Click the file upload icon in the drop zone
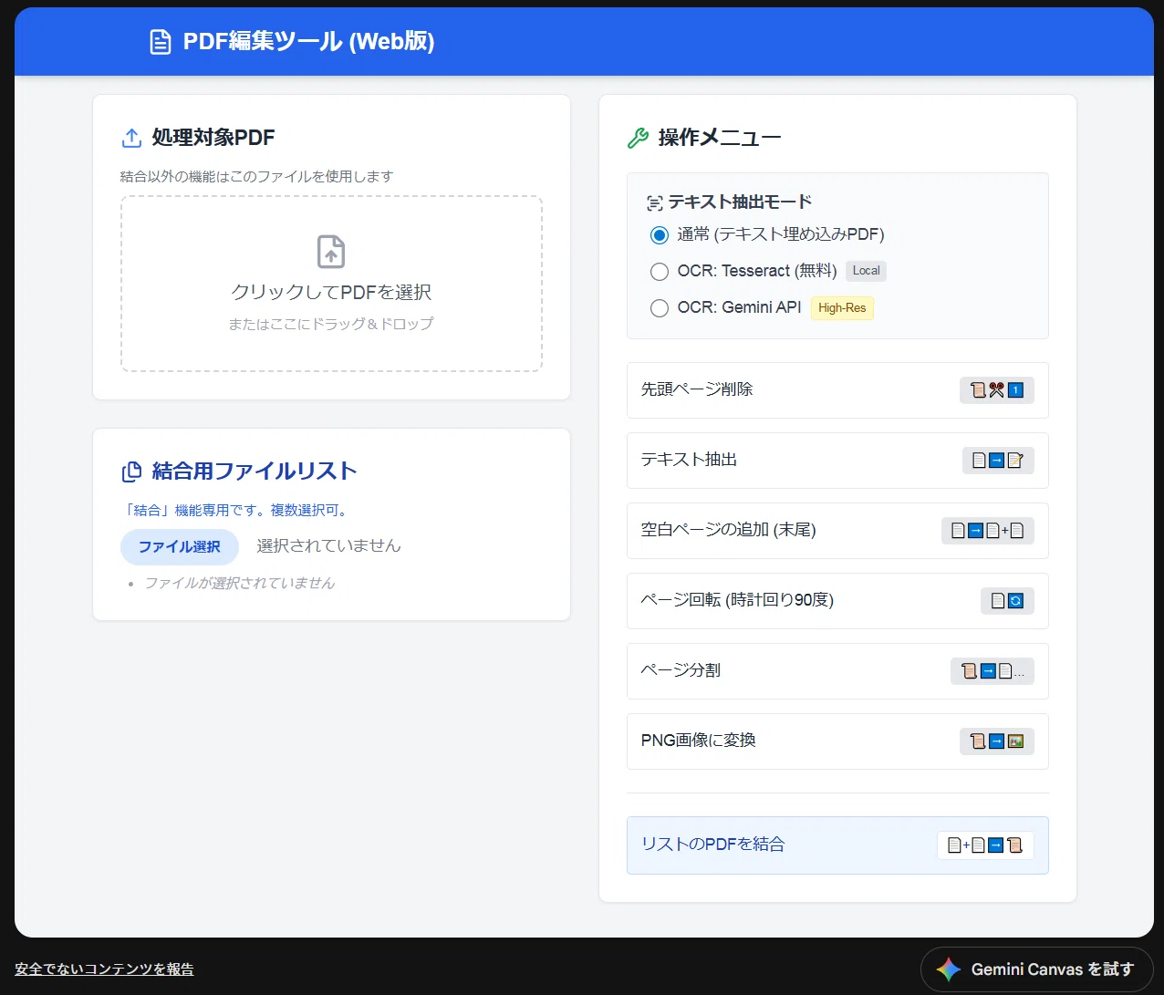Viewport: 1164px width, 995px height. point(331,252)
